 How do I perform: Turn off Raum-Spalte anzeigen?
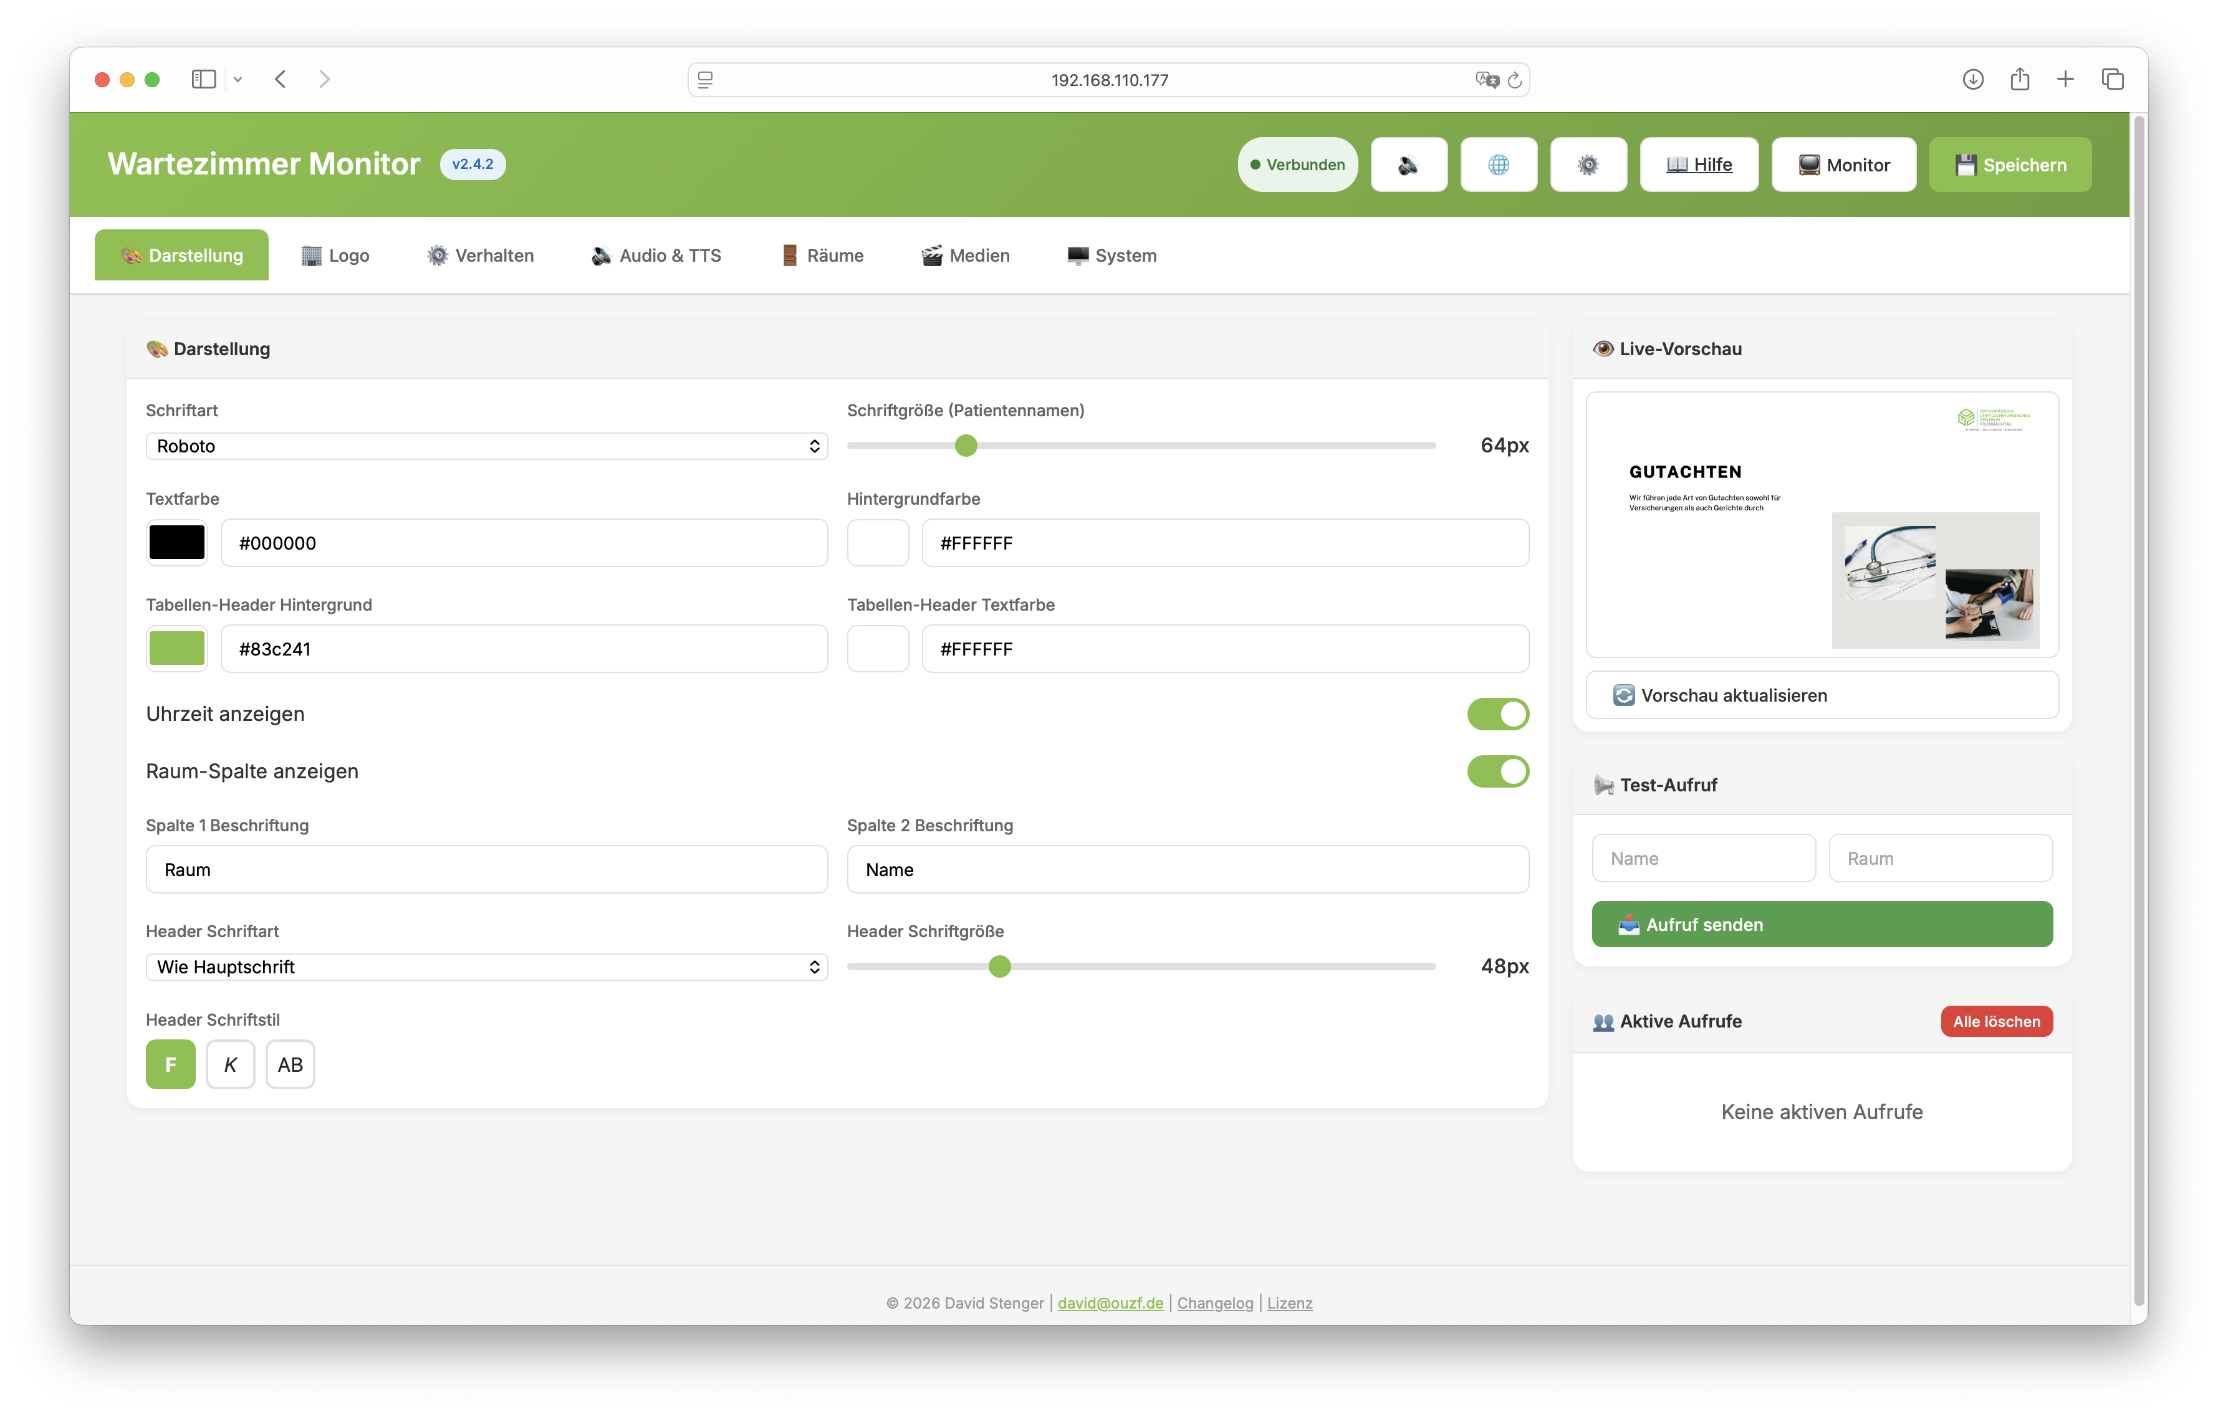click(1498, 771)
